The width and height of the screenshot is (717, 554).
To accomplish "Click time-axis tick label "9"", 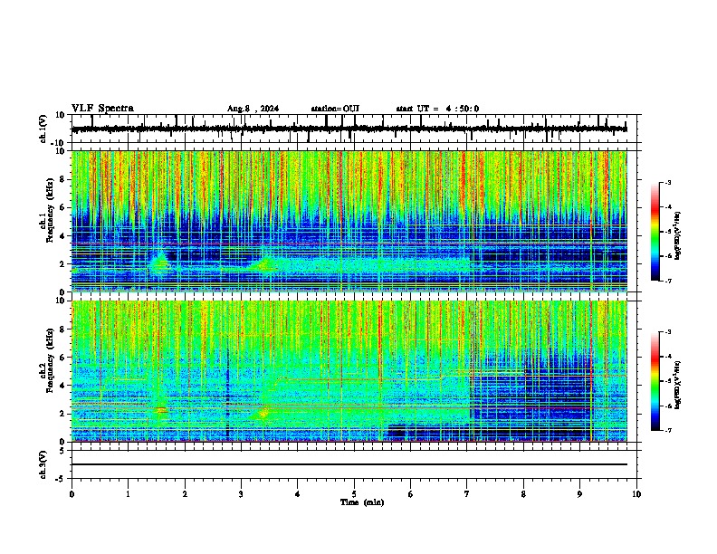I will [x=579, y=494].
